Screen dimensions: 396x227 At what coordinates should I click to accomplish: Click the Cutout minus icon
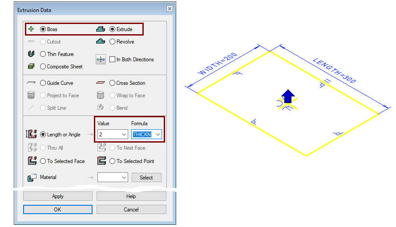point(31,41)
